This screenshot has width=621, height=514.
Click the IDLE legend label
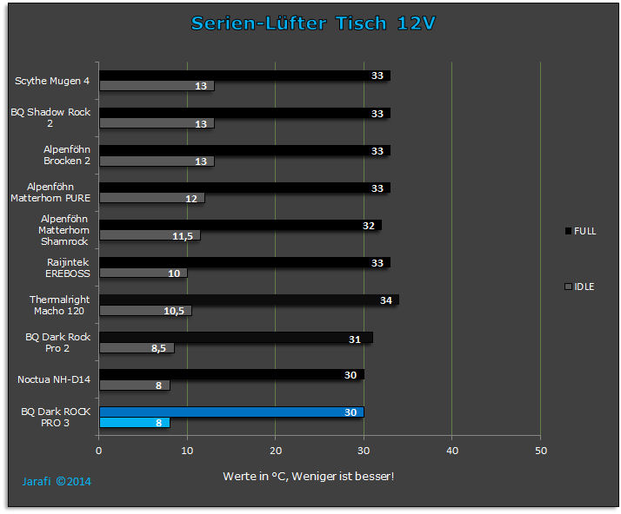(x=584, y=287)
